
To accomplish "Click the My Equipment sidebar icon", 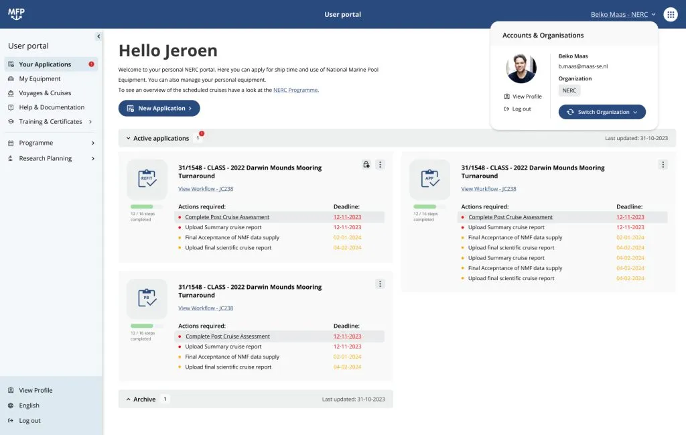I will (11, 79).
